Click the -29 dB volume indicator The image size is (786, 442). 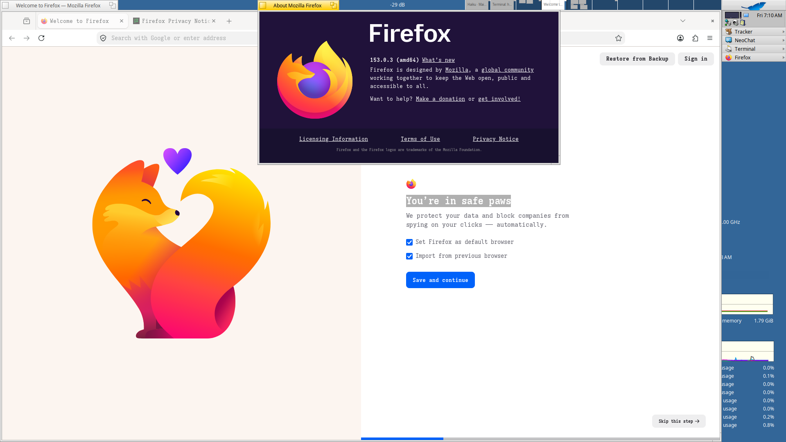pos(397,5)
